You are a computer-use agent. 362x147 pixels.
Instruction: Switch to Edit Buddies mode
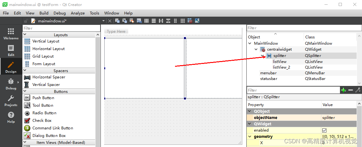132,21
